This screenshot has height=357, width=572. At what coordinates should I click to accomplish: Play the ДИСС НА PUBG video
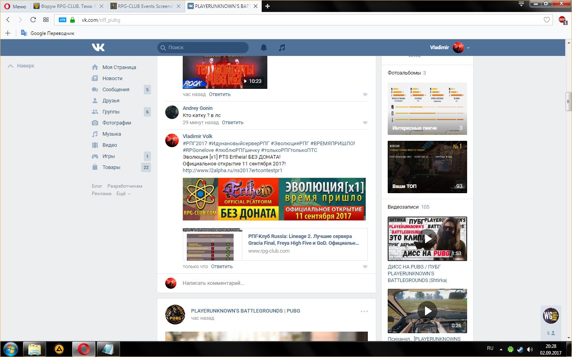(x=427, y=239)
